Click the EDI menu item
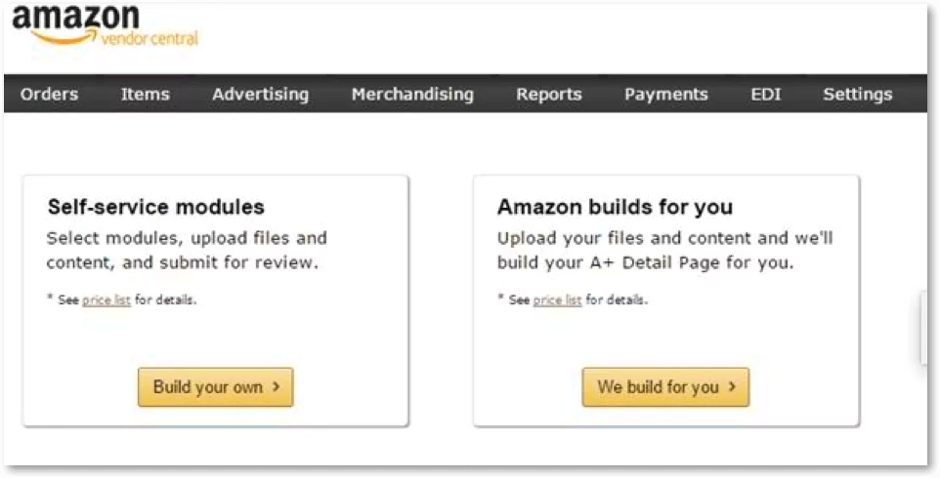The height and width of the screenshot is (478, 940). (766, 95)
